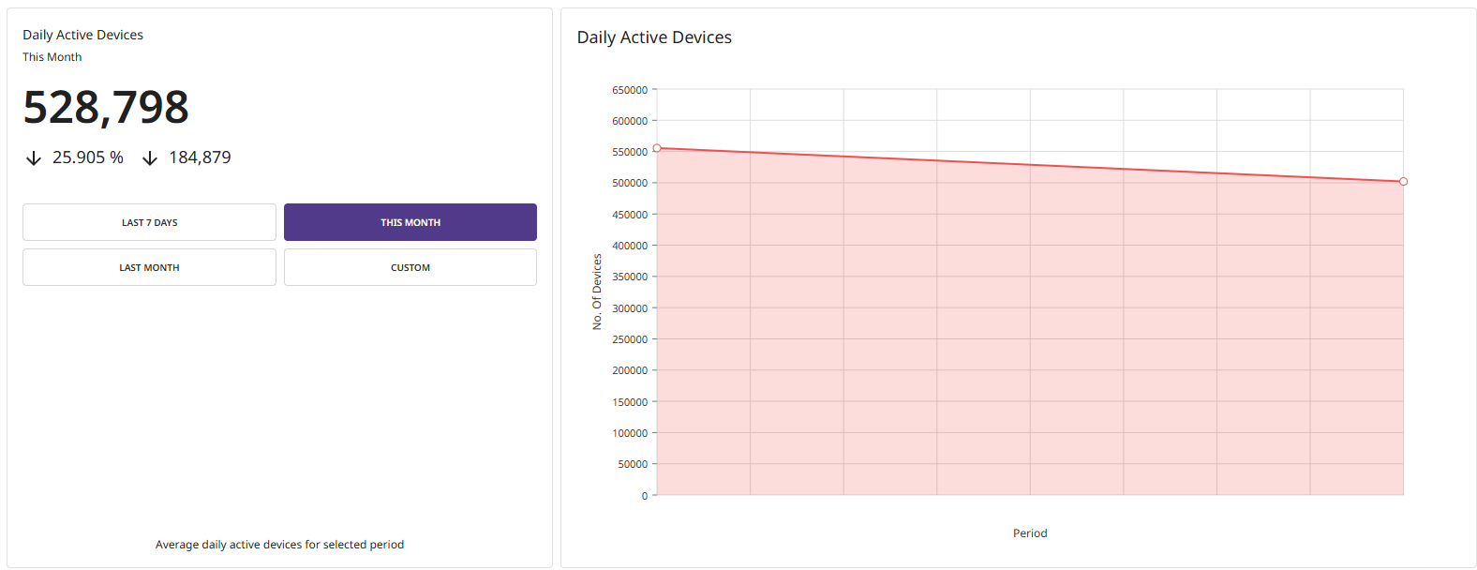Click the average daily active devices caption
Viewport: 1477px width, 570px height.
pos(278,544)
